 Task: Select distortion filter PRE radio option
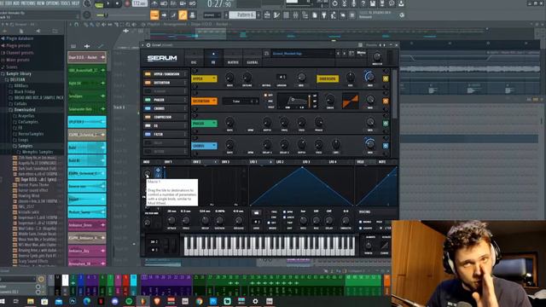(265, 101)
